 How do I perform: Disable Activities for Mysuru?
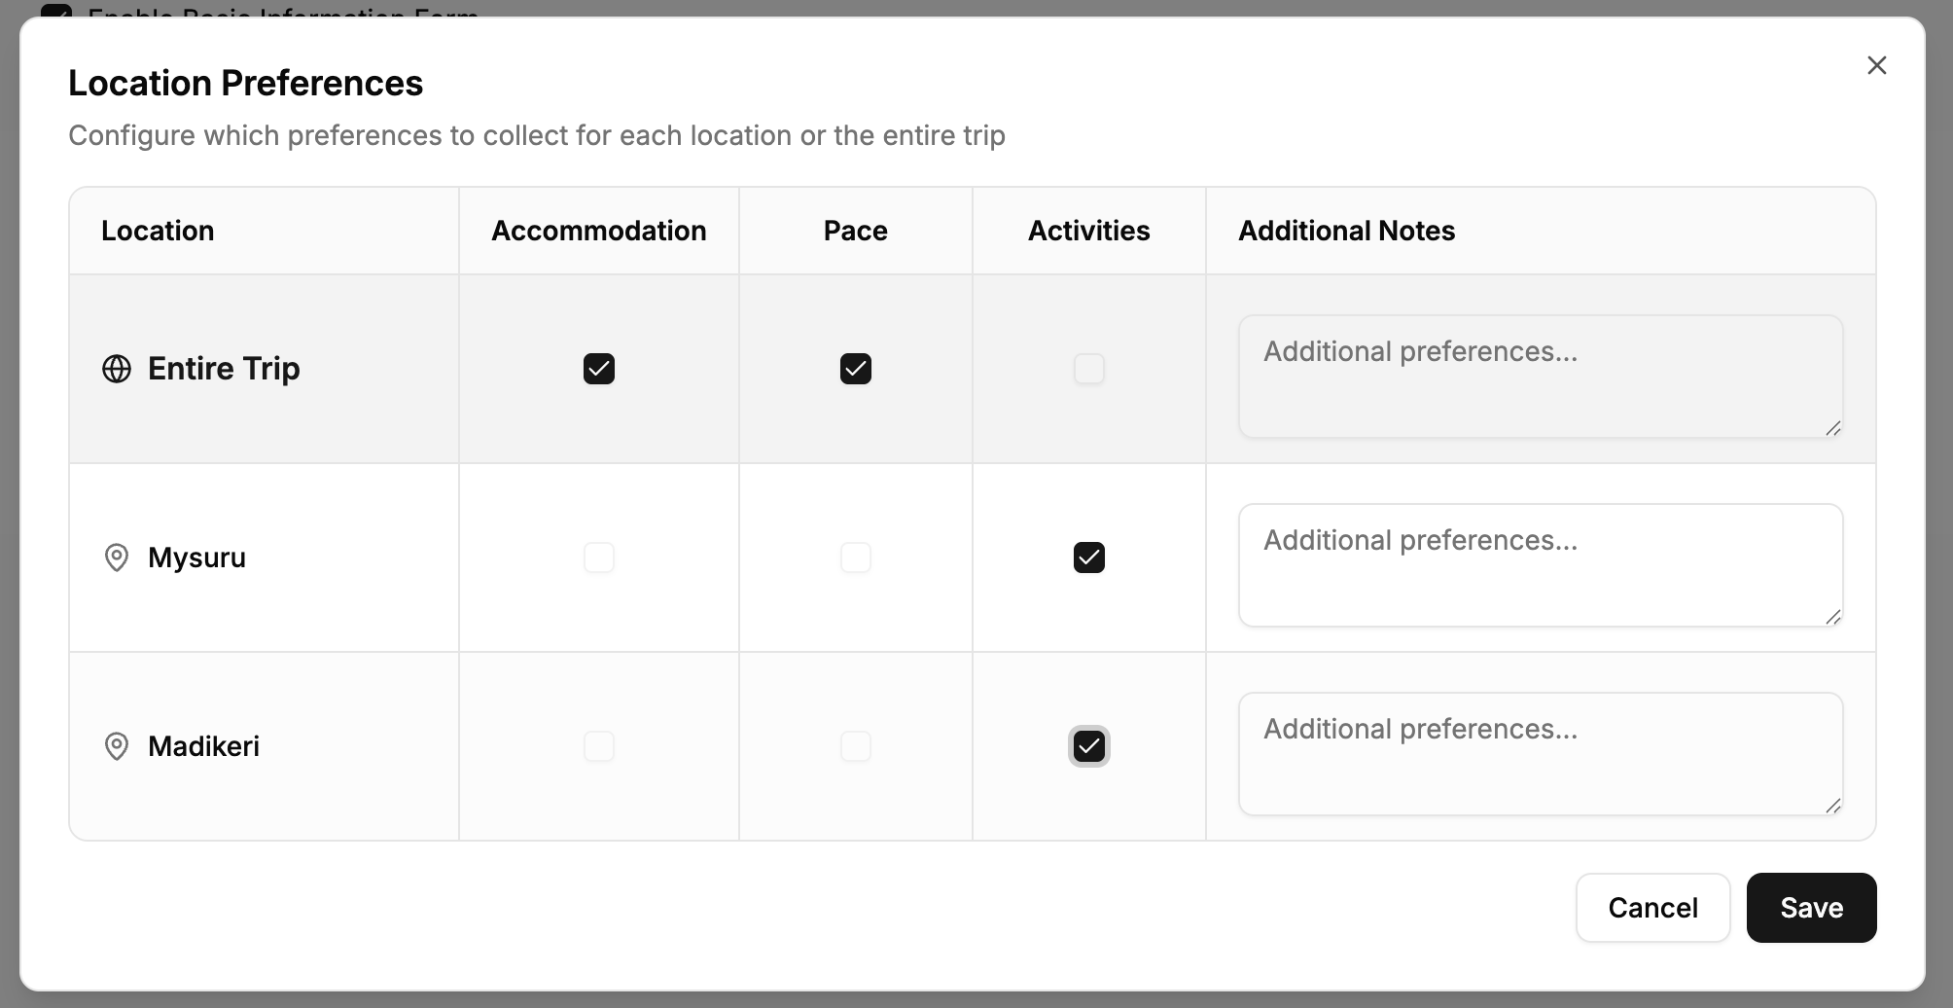coord(1089,558)
